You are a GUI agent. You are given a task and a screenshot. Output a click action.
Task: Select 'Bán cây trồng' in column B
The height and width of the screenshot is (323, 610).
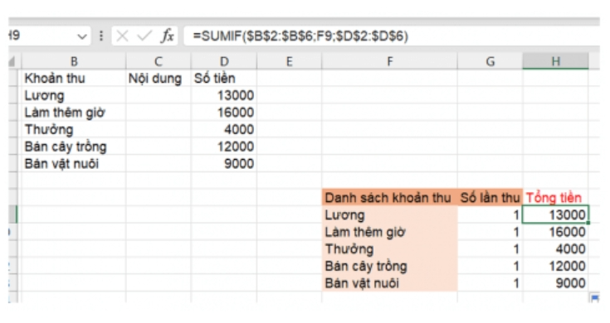[x=74, y=147]
